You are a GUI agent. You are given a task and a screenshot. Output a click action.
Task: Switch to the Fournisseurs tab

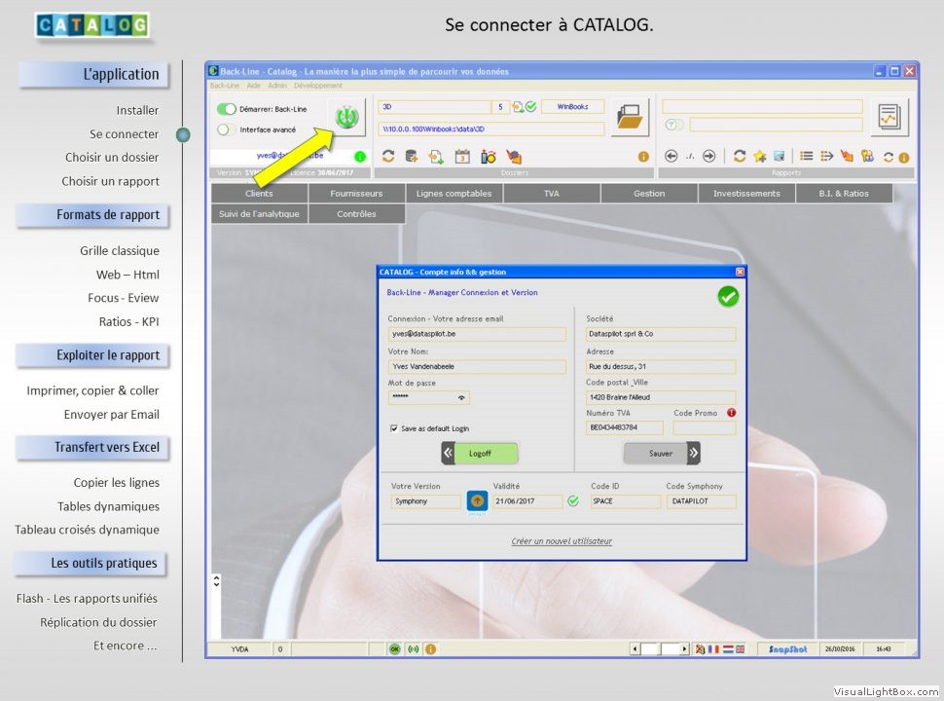tap(356, 194)
